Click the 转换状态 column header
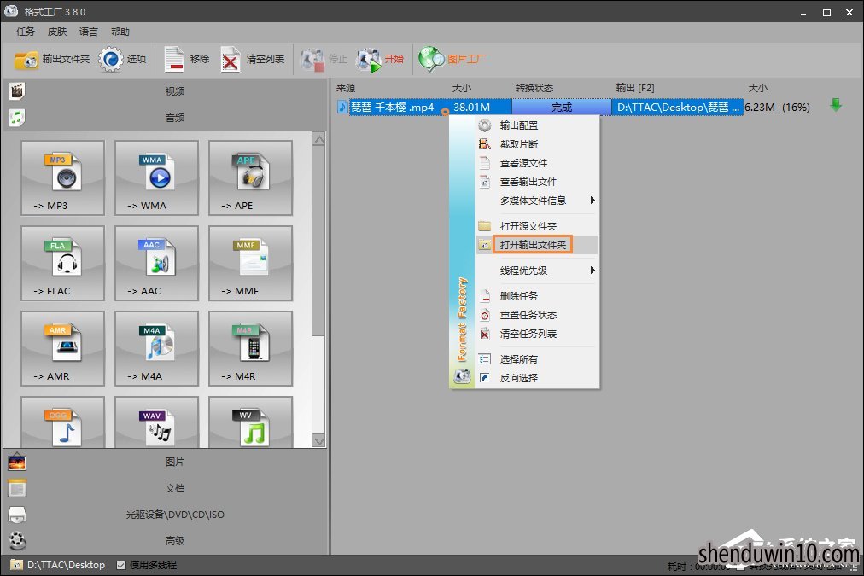The width and height of the screenshot is (864, 576). click(534, 88)
